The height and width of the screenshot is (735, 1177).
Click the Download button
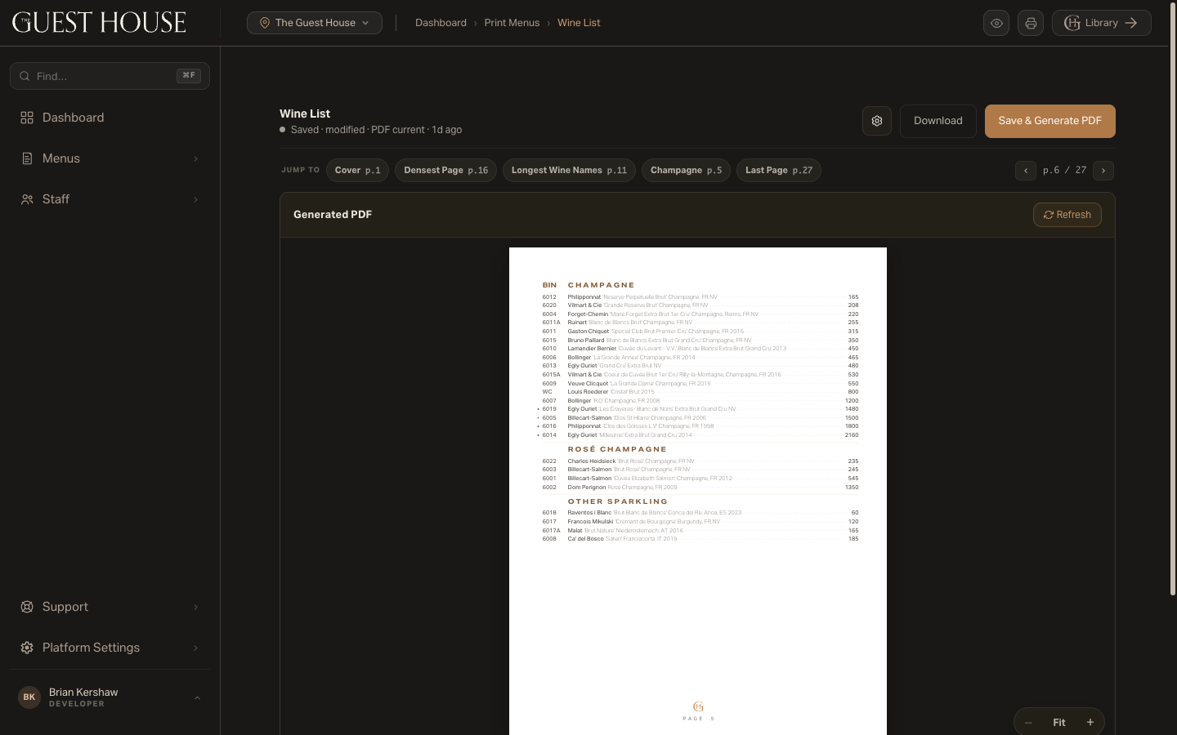pos(938,121)
